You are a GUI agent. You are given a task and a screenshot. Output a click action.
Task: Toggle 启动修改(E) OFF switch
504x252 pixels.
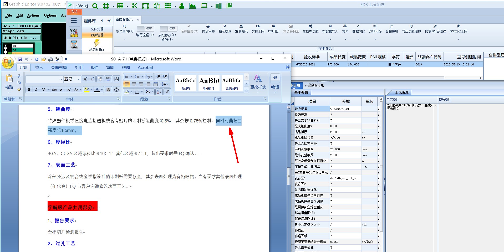tap(169, 28)
